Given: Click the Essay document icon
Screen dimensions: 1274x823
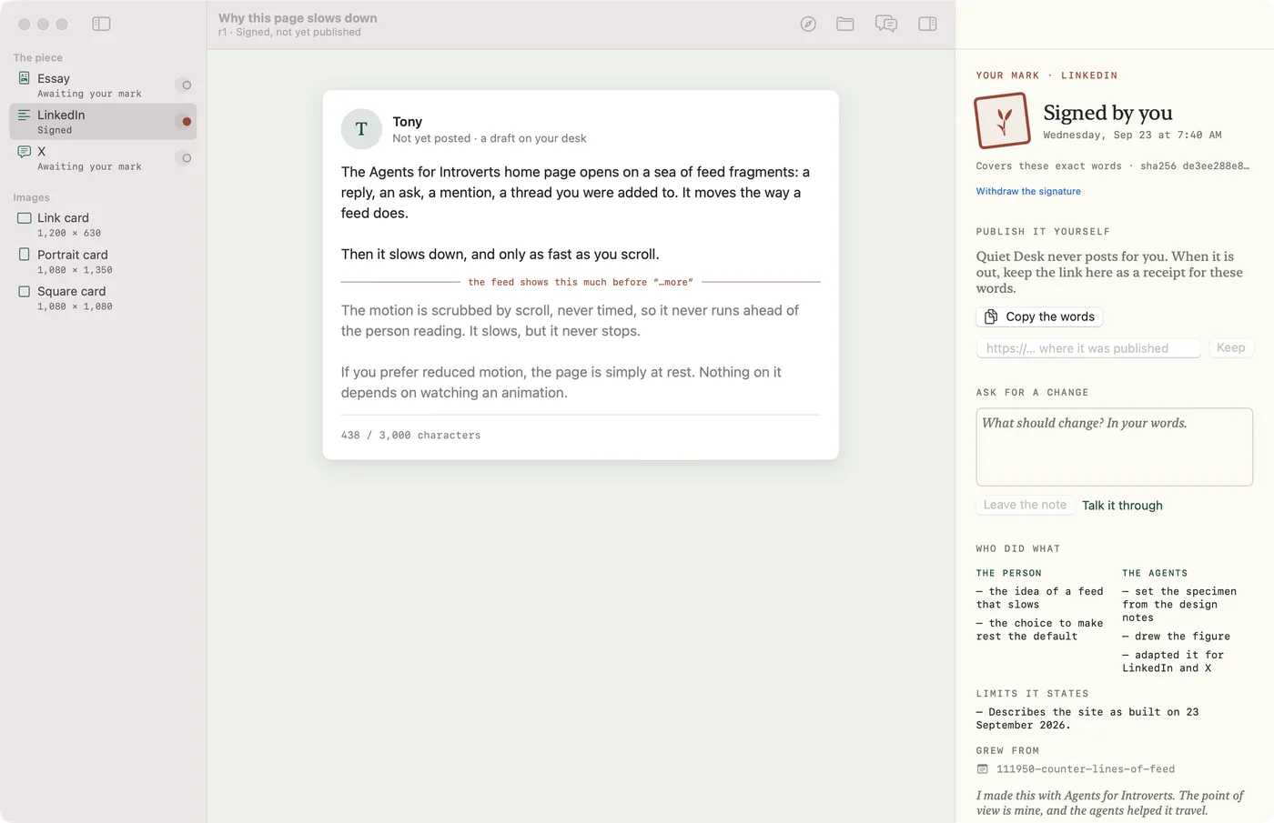Looking at the screenshot, I should tap(25, 78).
